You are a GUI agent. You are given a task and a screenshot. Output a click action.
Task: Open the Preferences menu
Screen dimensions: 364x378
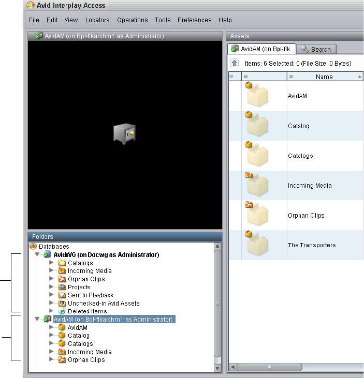click(195, 20)
